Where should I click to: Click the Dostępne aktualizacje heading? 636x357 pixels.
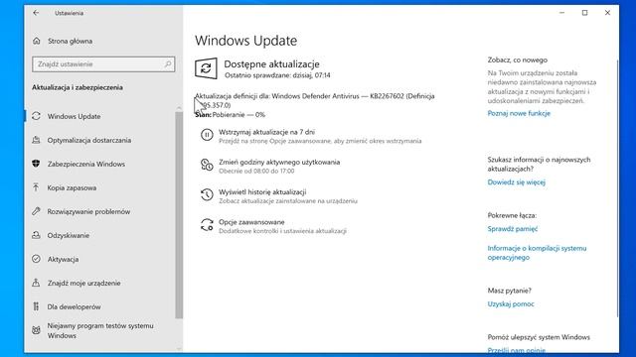click(x=271, y=63)
